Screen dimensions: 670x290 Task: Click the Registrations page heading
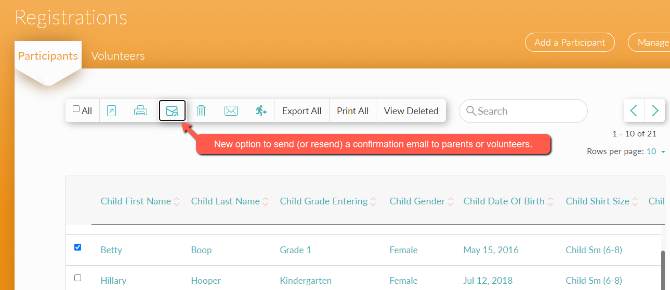pos(71,18)
